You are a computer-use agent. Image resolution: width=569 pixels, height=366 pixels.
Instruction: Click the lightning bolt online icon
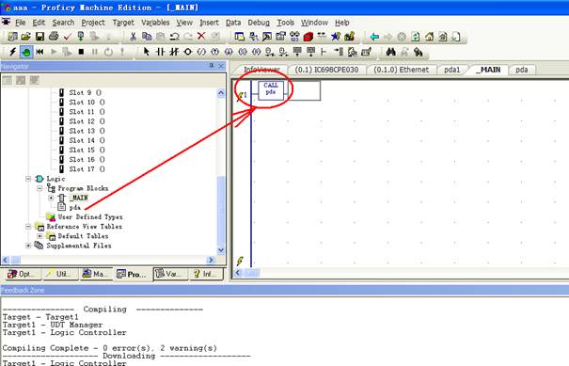(x=12, y=52)
